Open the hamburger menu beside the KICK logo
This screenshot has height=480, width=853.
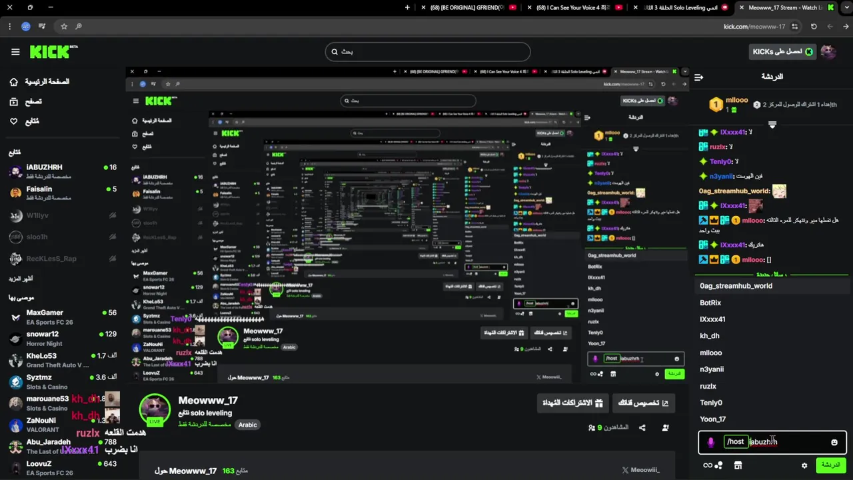point(15,52)
